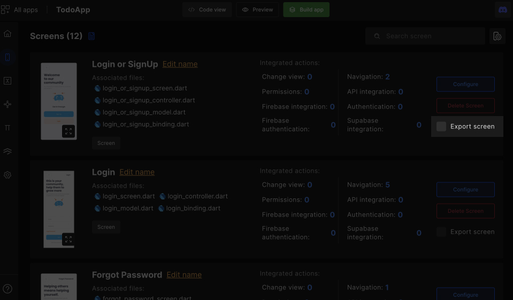
Task: Open the API flow sidebar icon
Action: pyautogui.click(x=7, y=104)
